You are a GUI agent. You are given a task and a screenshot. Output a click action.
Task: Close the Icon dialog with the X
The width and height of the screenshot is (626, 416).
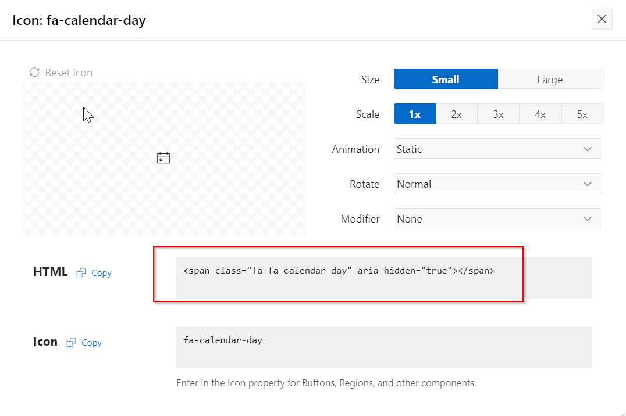(x=602, y=19)
